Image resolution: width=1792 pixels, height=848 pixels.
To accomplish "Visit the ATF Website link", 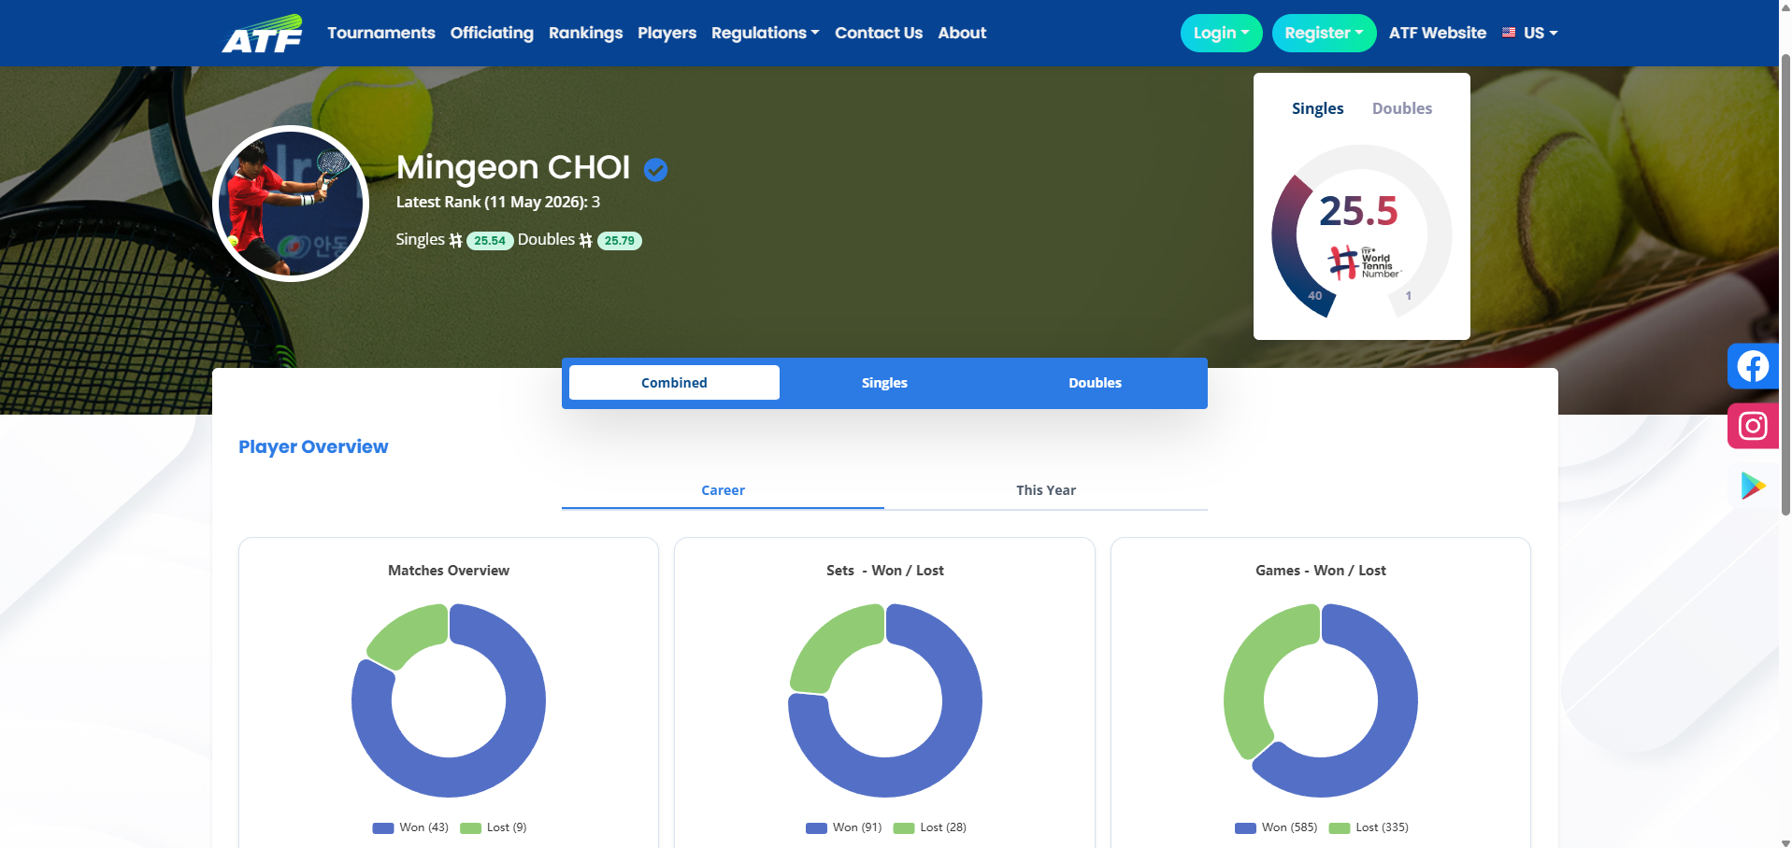I will click(1438, 33).
